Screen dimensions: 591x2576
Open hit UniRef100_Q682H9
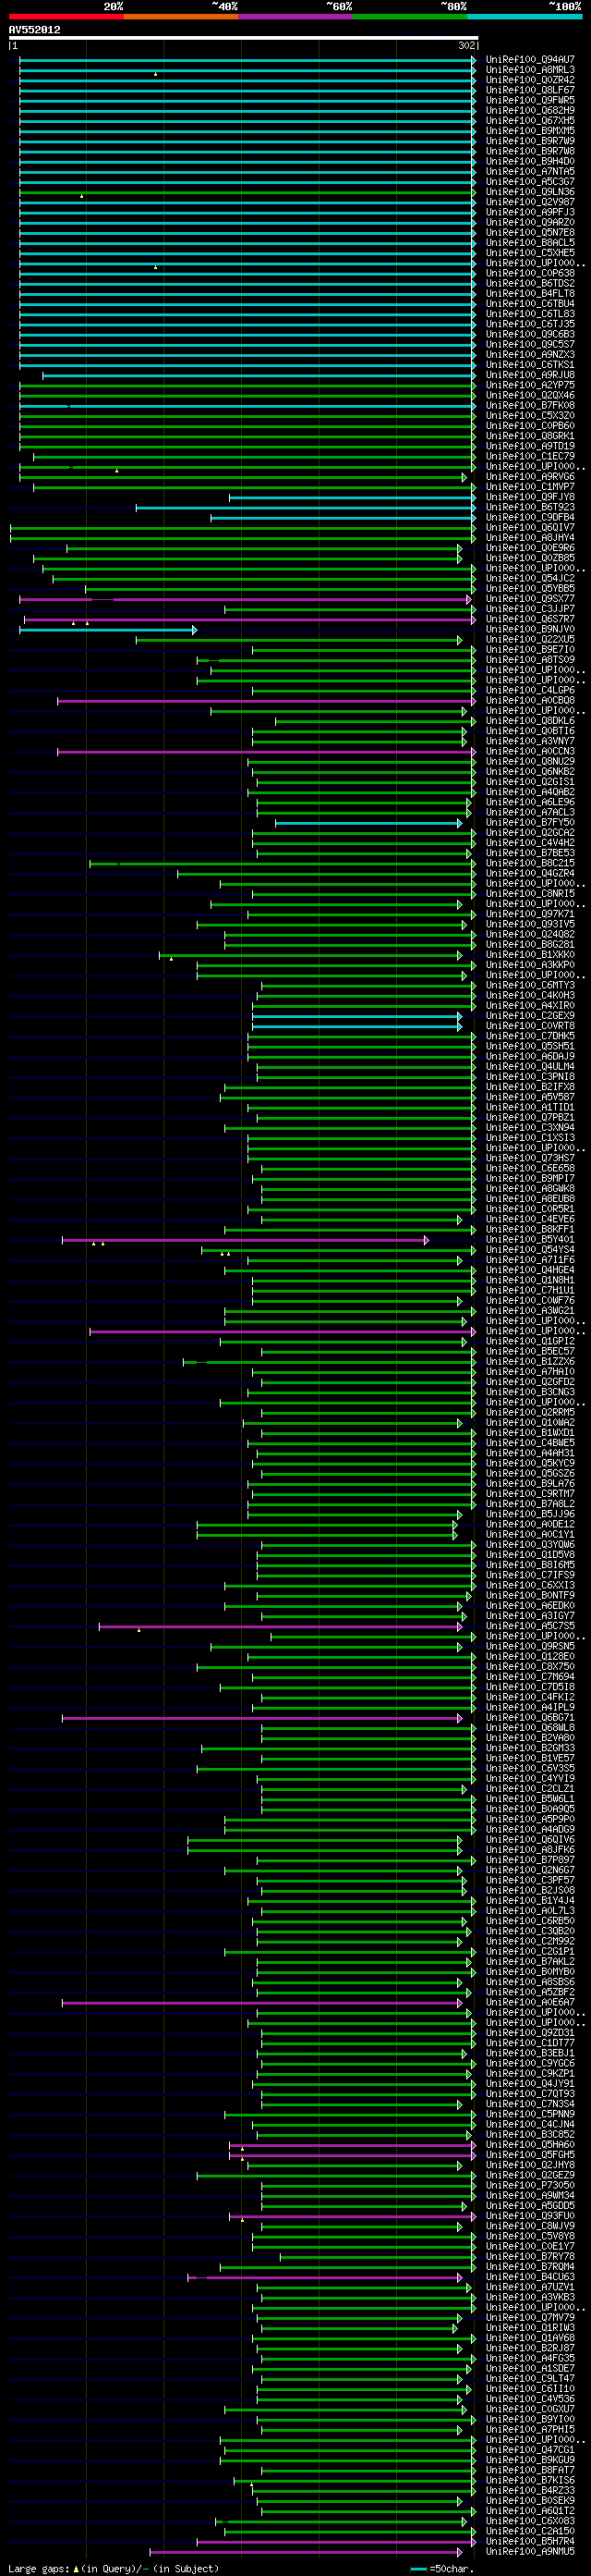point(530,111)
